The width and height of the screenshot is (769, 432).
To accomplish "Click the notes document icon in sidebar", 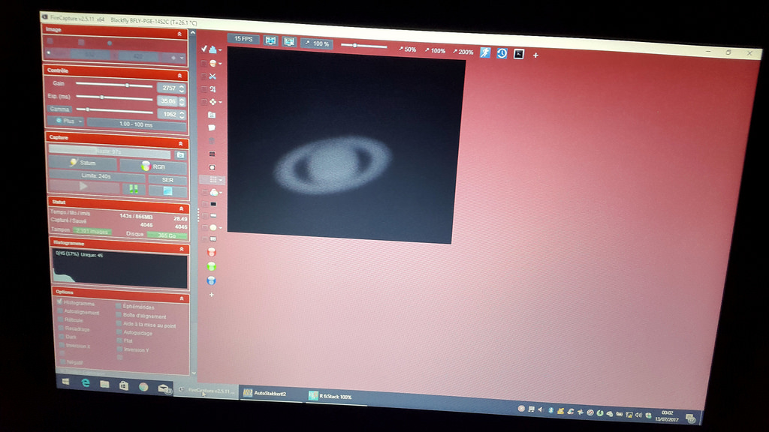I will [x=212, y=115].
